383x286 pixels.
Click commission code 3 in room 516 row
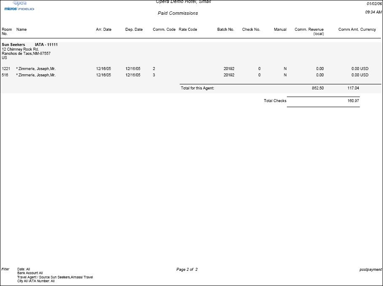(154, 75)
